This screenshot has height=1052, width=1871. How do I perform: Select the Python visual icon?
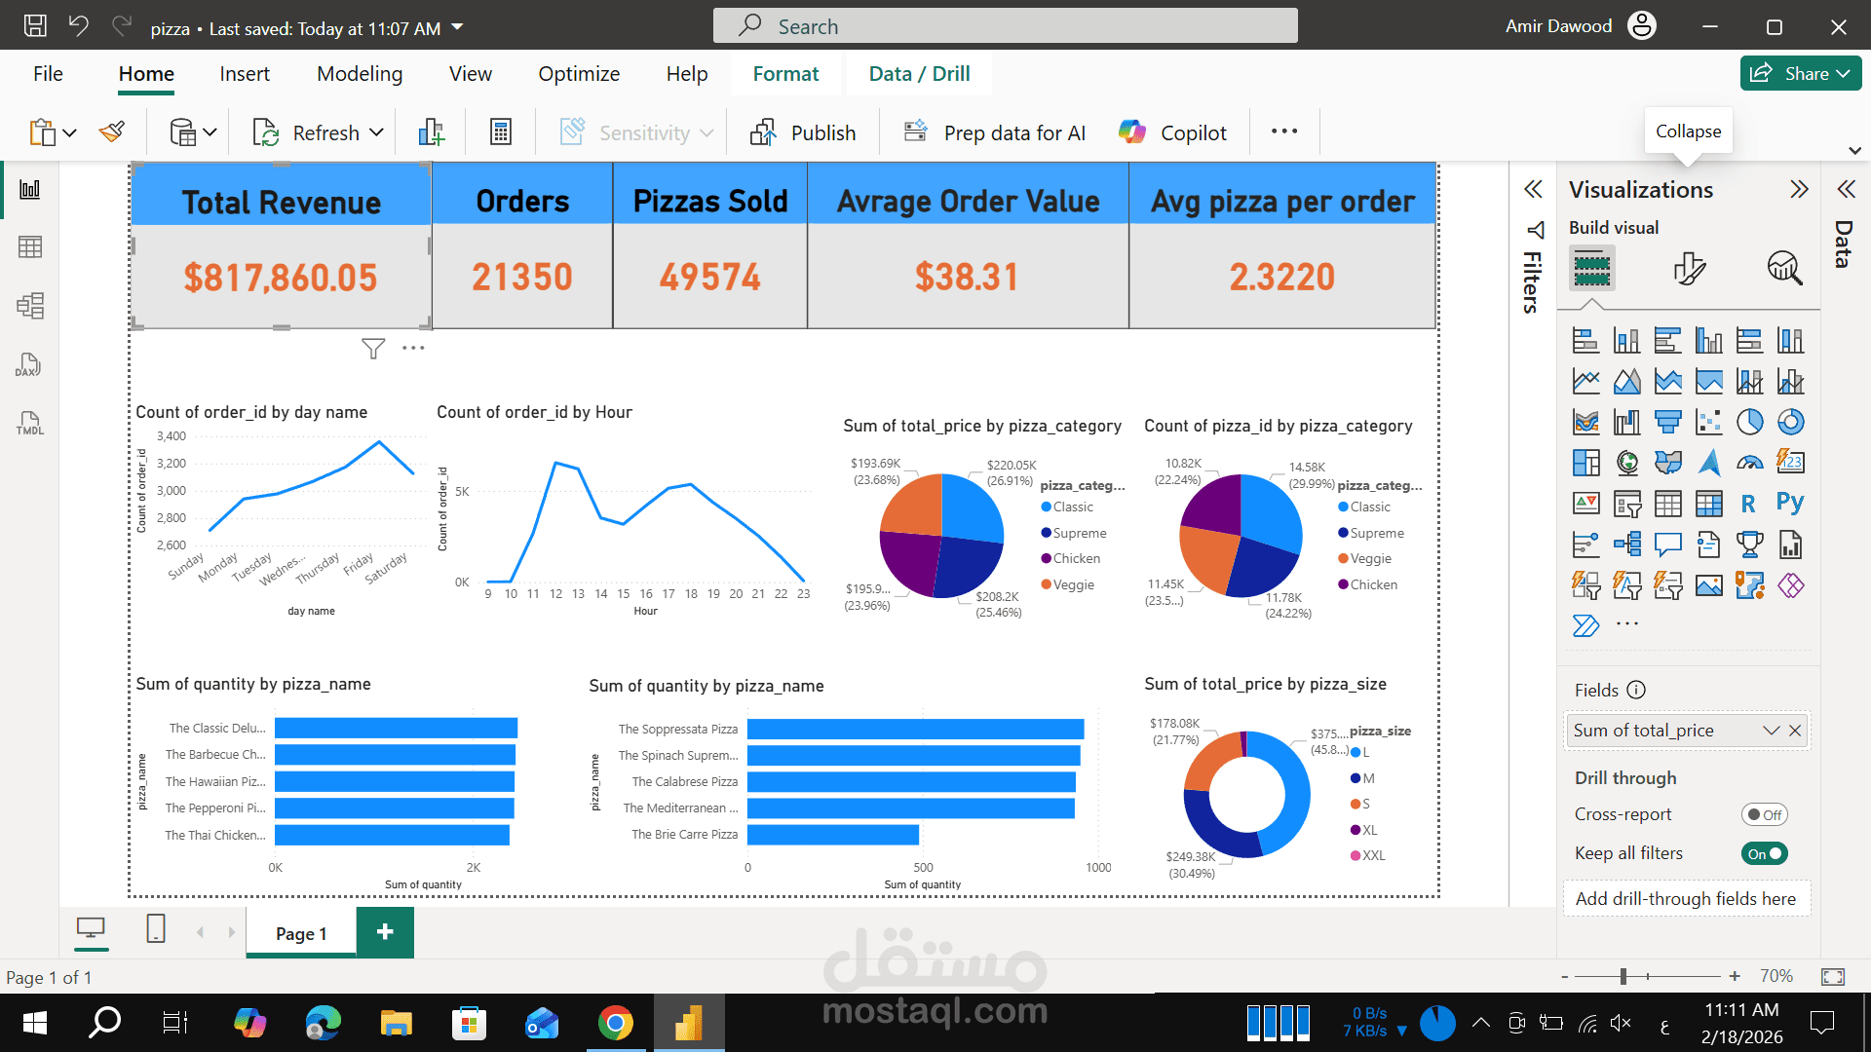1791,503
